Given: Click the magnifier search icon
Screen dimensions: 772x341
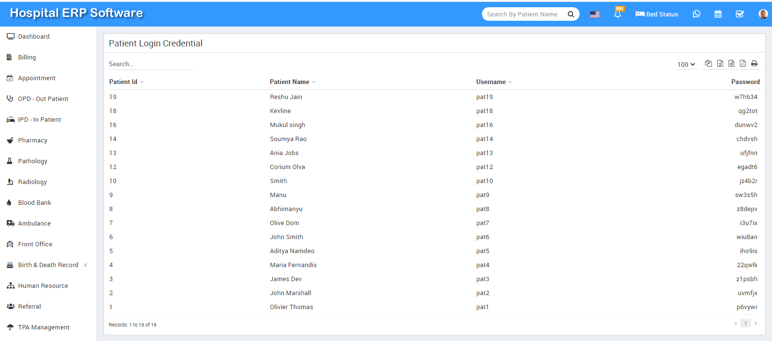Looking at the screenshot, I should tap(570, 14).
